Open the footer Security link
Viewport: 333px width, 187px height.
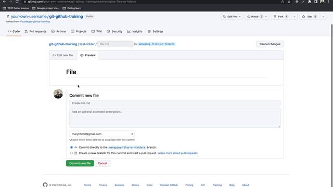(119, 185)
